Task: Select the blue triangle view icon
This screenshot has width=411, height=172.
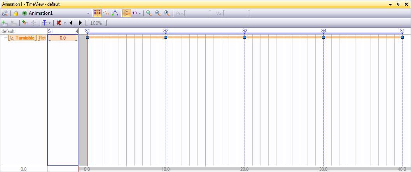Action: (115, 13)
